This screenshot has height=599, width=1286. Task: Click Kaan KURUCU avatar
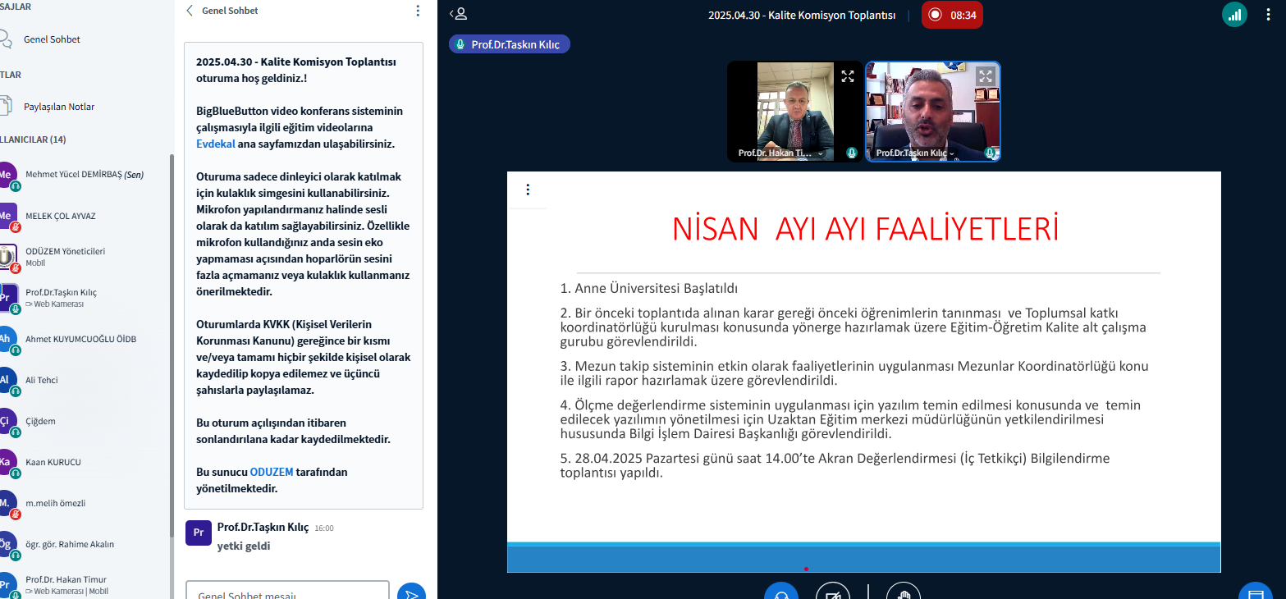(x=7, y=462)
